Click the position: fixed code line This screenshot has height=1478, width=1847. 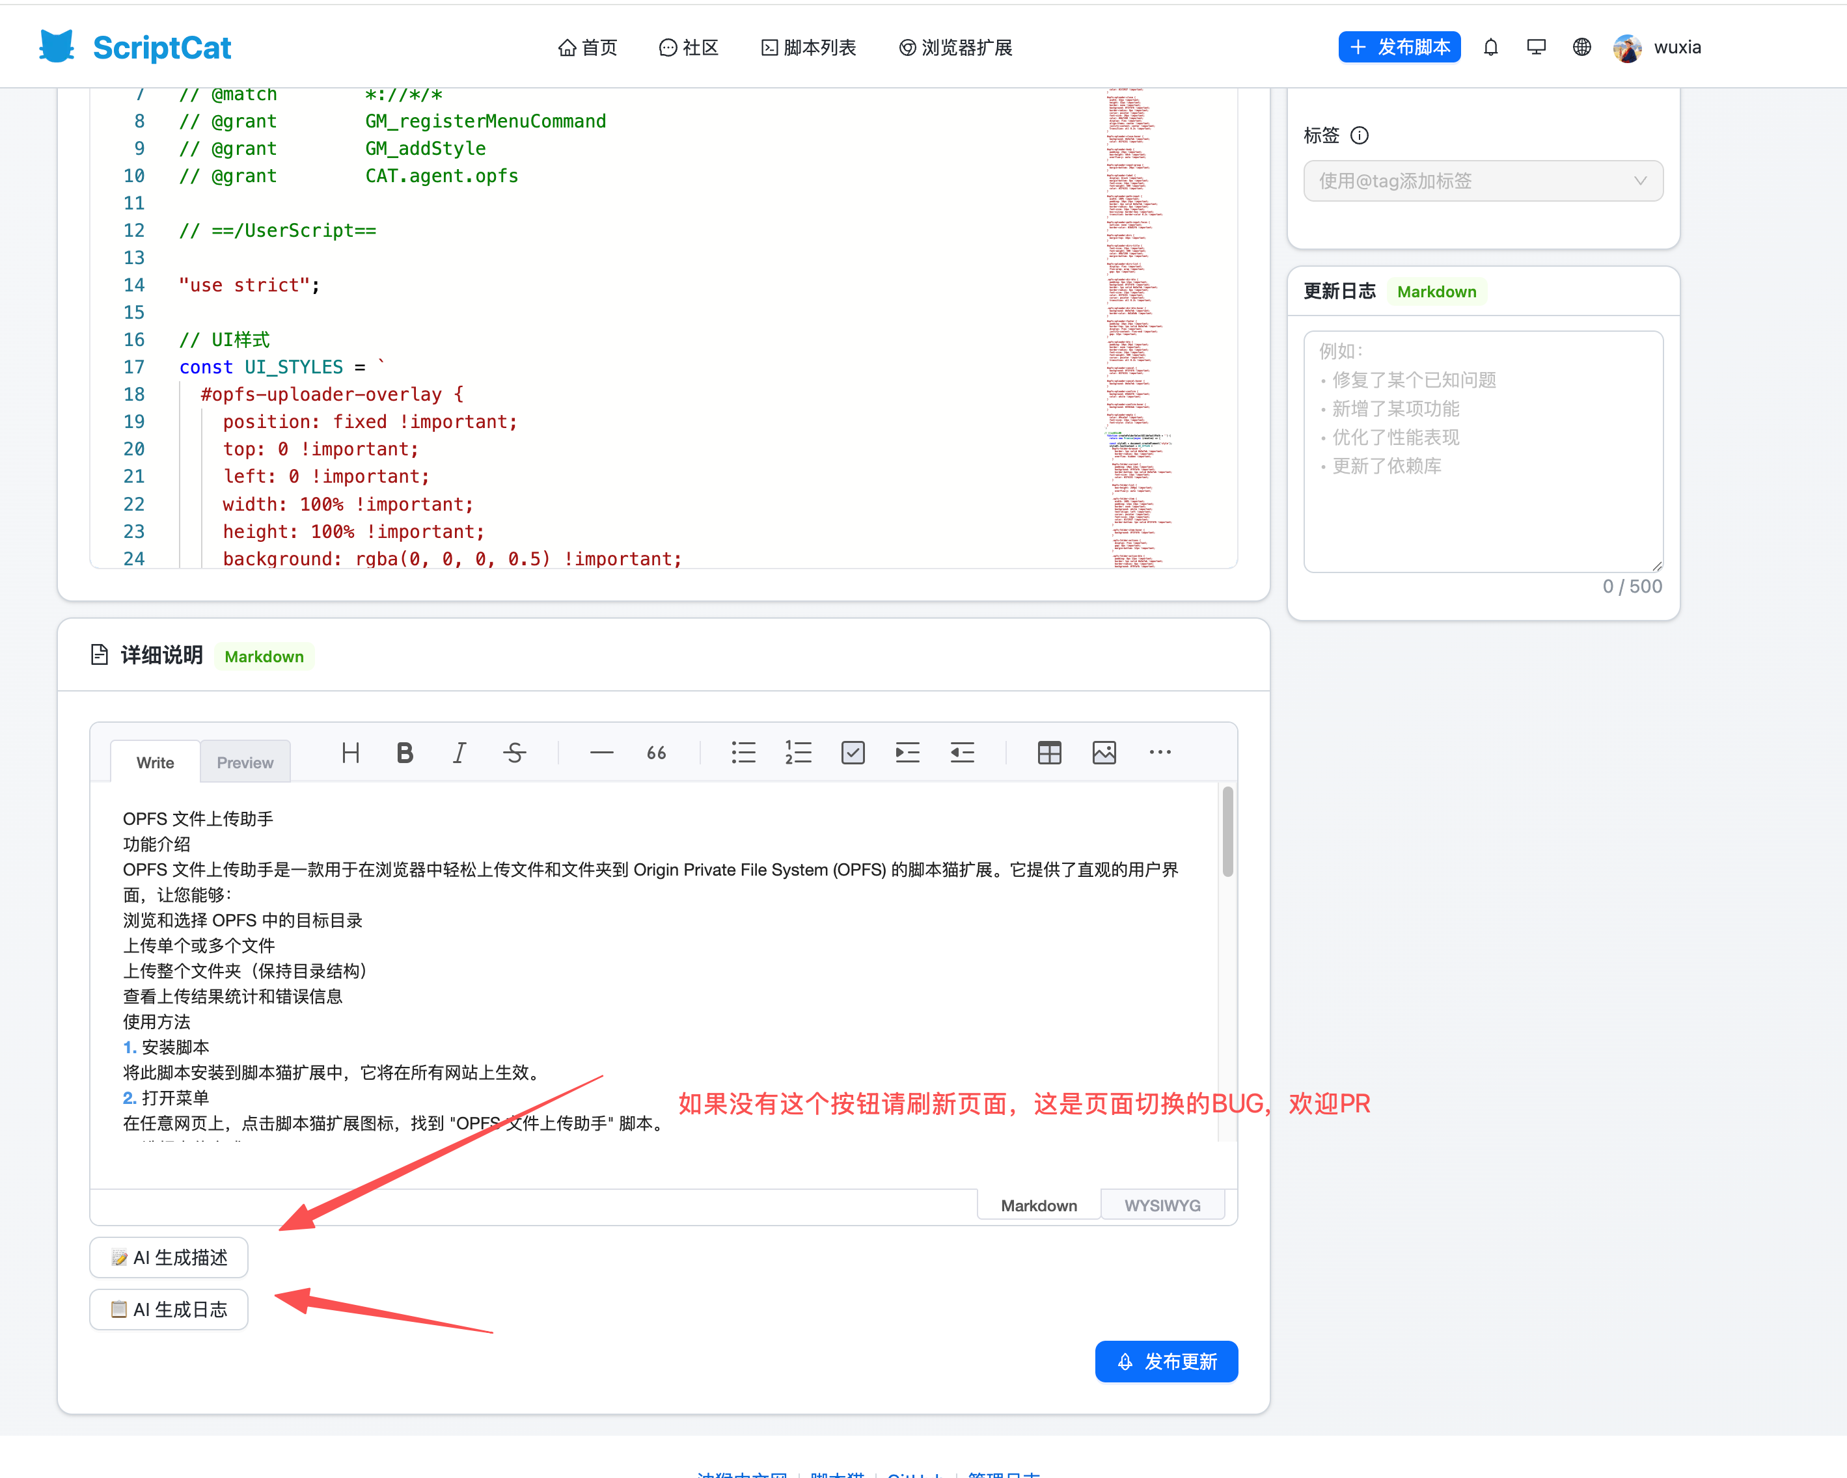coord(370,422)
